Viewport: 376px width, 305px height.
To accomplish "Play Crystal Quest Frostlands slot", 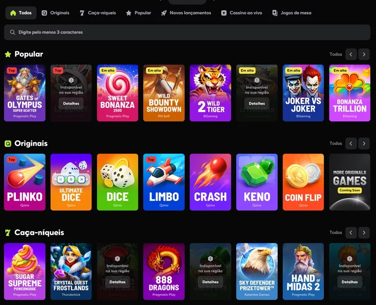I will (71, 271).
